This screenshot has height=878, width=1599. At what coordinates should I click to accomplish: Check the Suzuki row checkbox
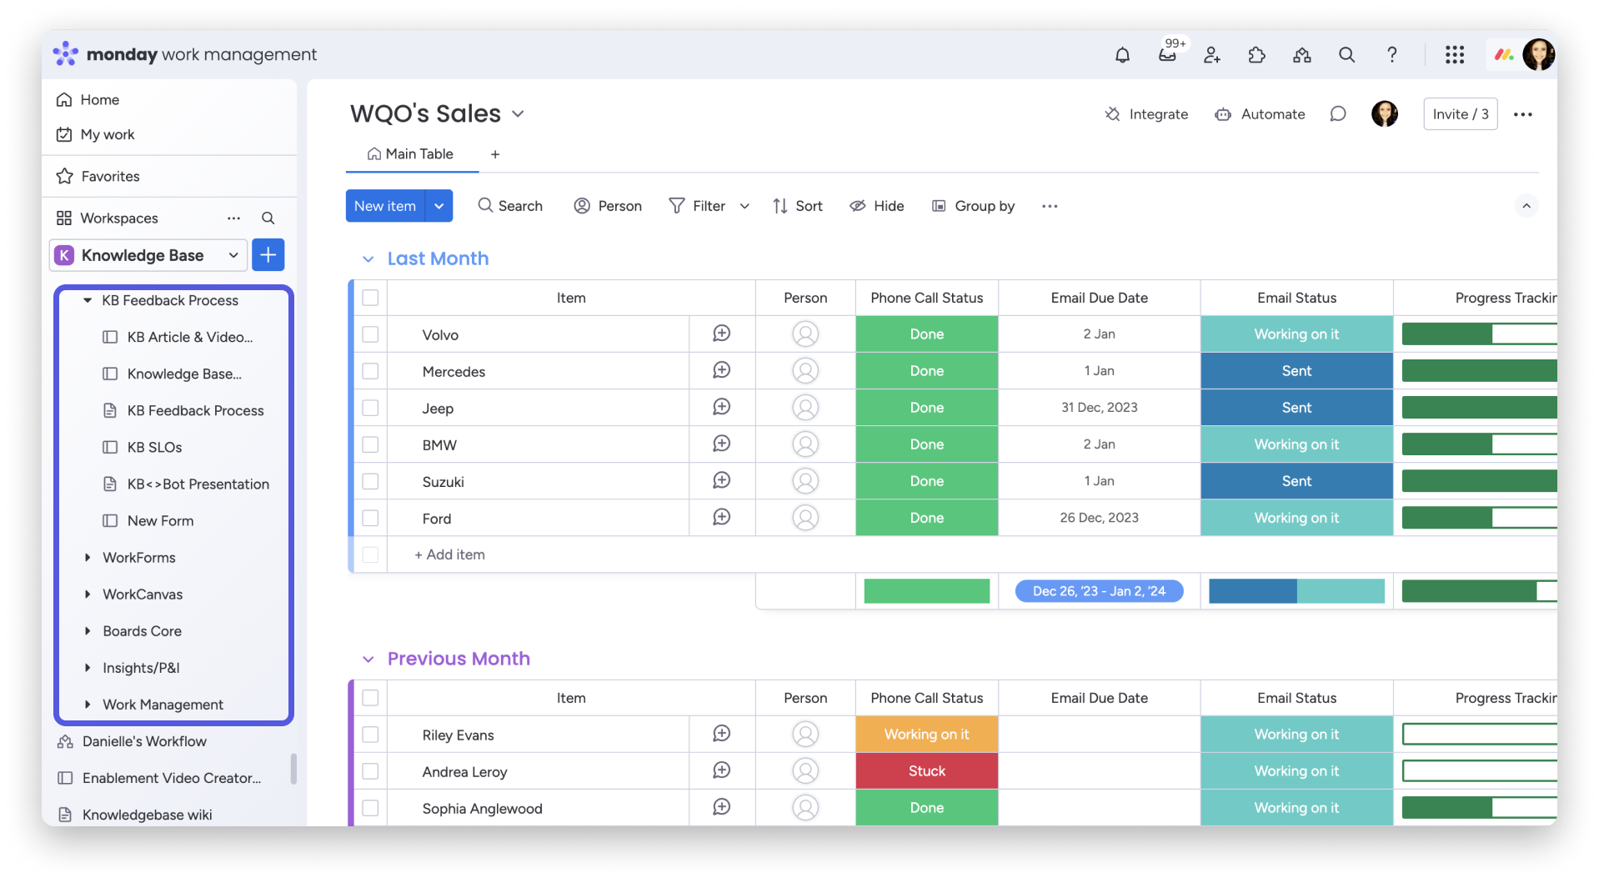(x=370, y=481)
